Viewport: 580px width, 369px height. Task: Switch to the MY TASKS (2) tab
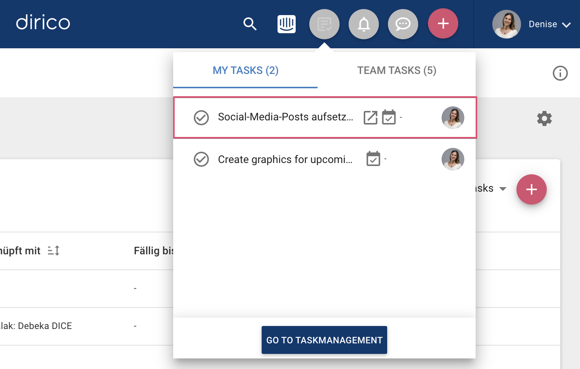coord(245,70)
